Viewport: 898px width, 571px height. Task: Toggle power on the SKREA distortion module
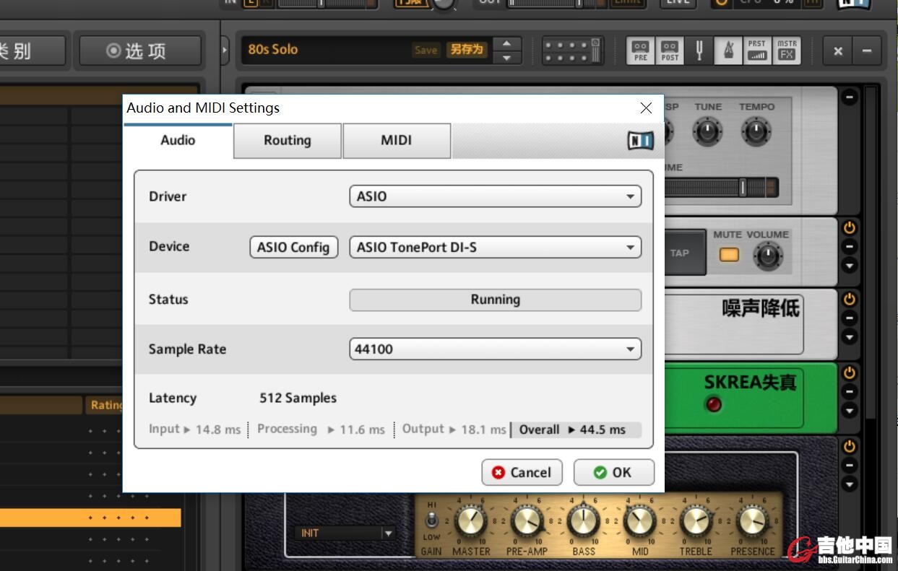[849, 373]
